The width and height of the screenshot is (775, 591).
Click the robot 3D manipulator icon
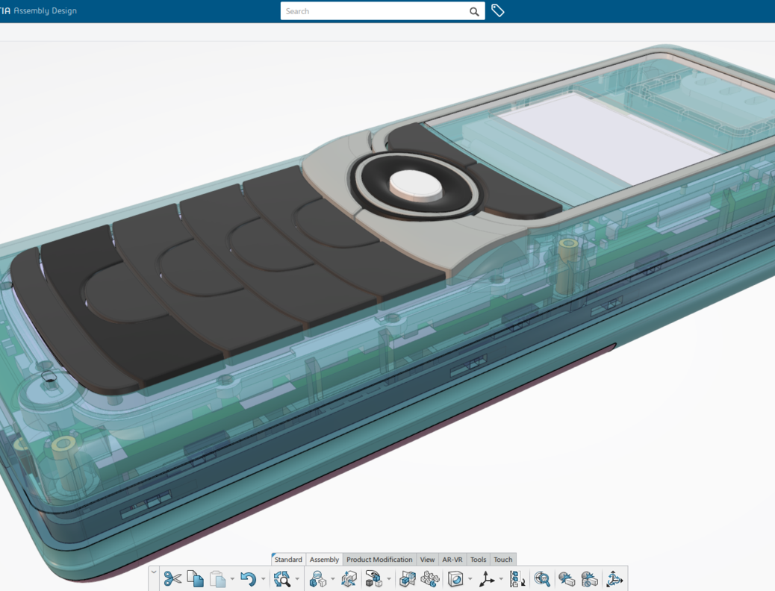[x=614, y=578]
